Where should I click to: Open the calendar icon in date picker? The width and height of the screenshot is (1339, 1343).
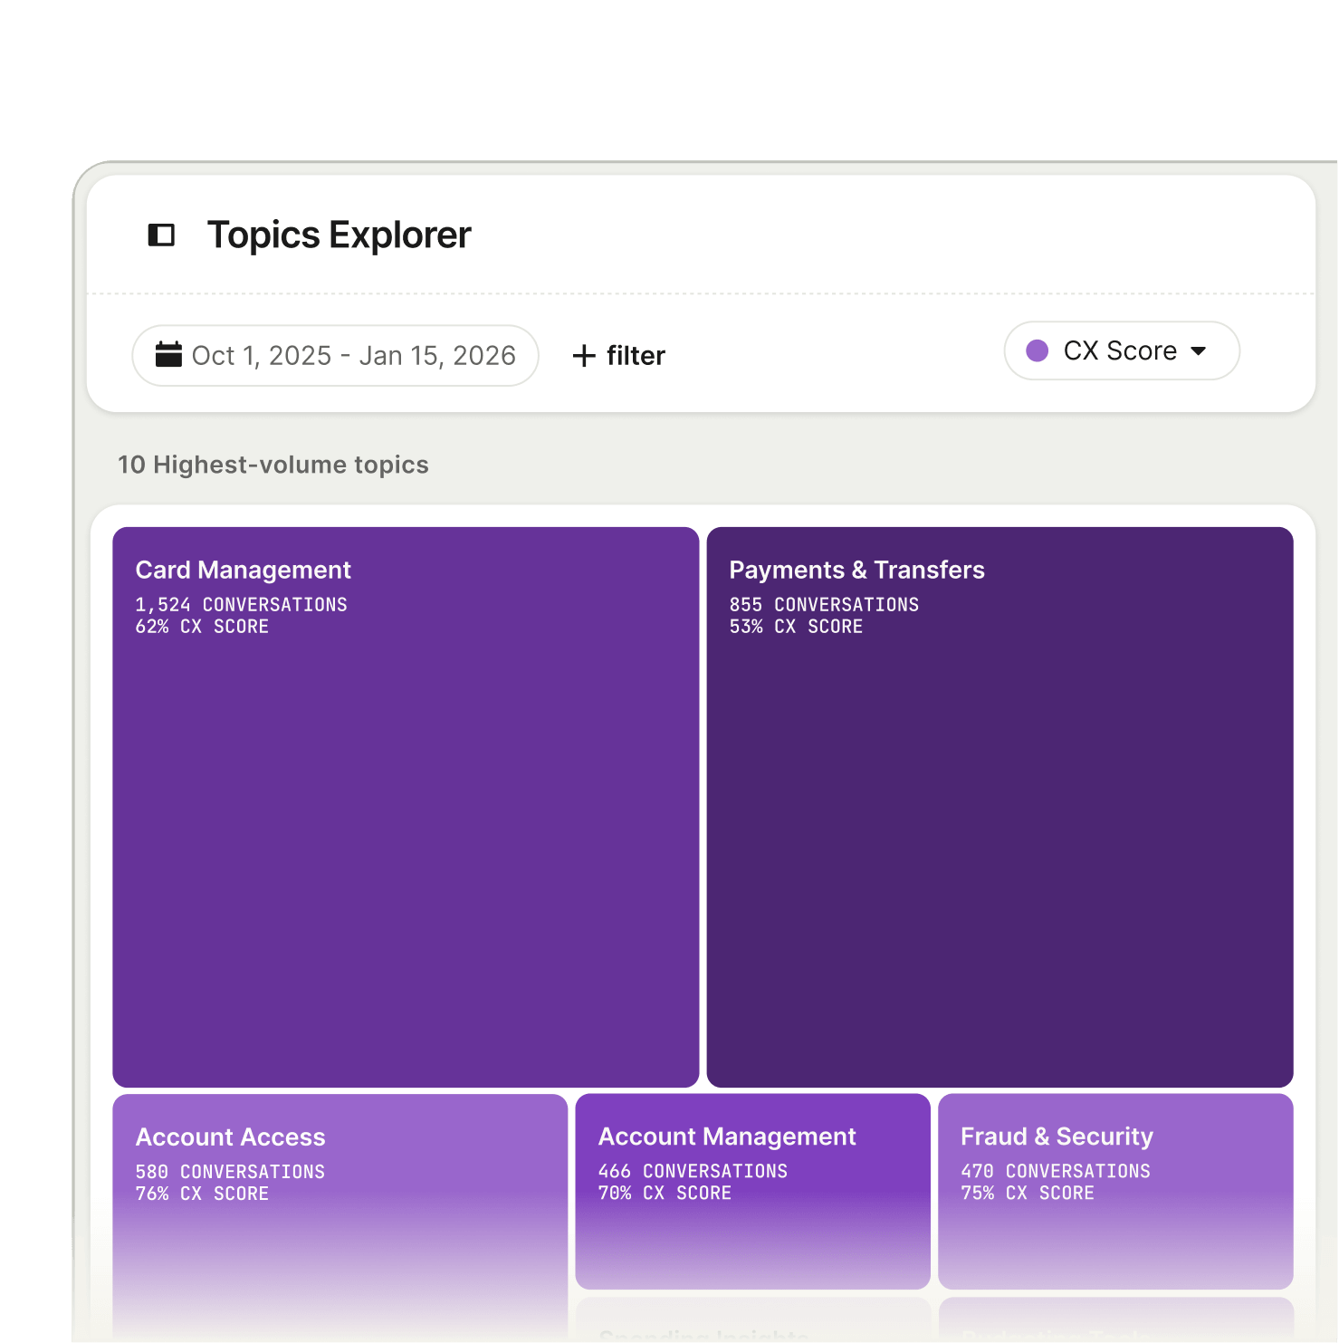(168, 355)
